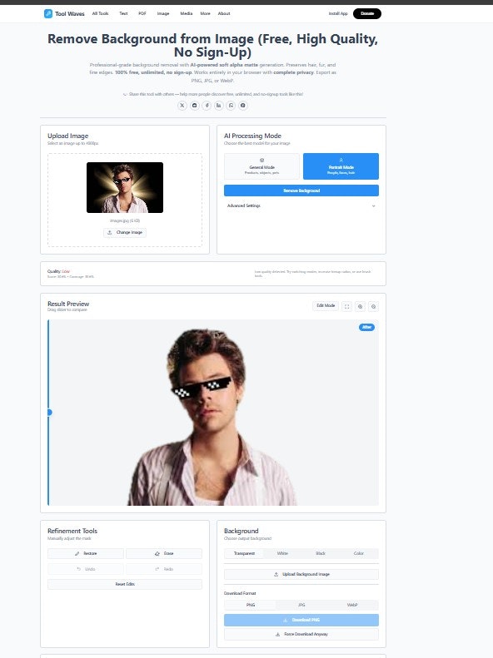Click the result preview image
Screen dimensions: 493x658
coord(213,413)
